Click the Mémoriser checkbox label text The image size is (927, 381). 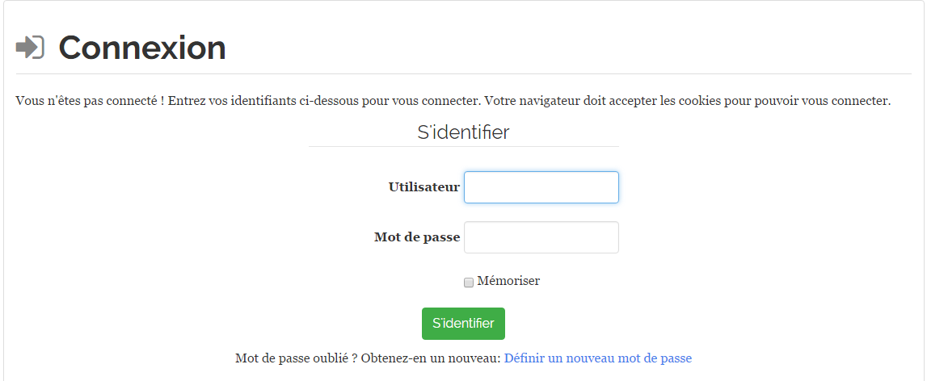point(508,281)
